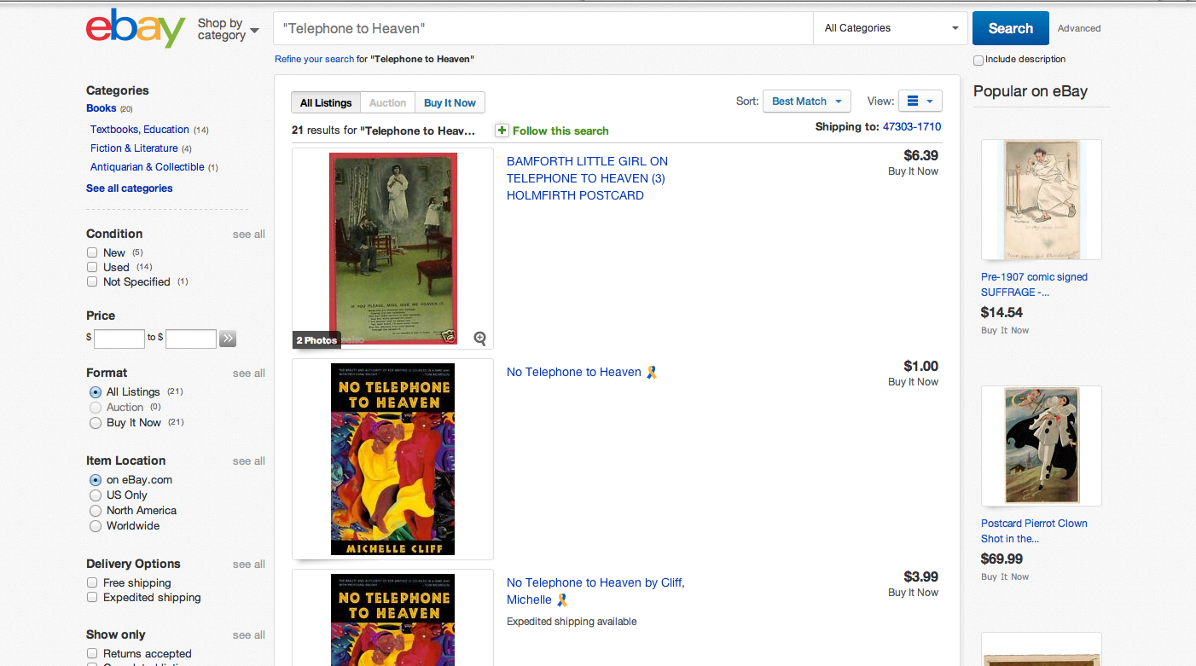This screenshot has height=666, width=1196.
Task: Open Antiquarian & Collectible category
Action: [x=148, y=167]
